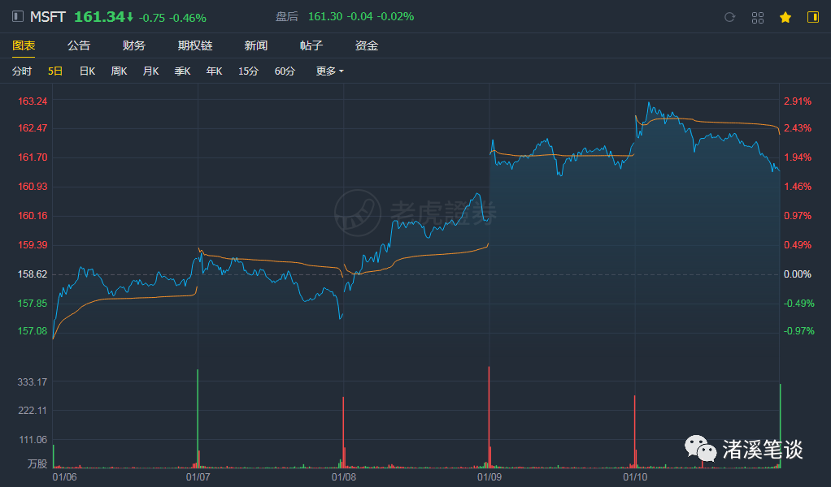
Task: Click the 01/08 date label
Action: (344, 477)
